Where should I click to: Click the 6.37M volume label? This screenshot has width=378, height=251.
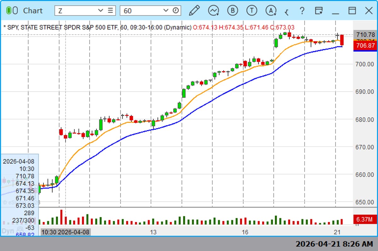[x=364, y=220]
